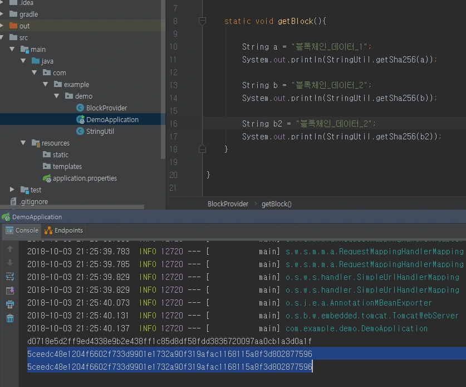
Task: Click the DemoApplication Spring class icon
Action: 80,120
